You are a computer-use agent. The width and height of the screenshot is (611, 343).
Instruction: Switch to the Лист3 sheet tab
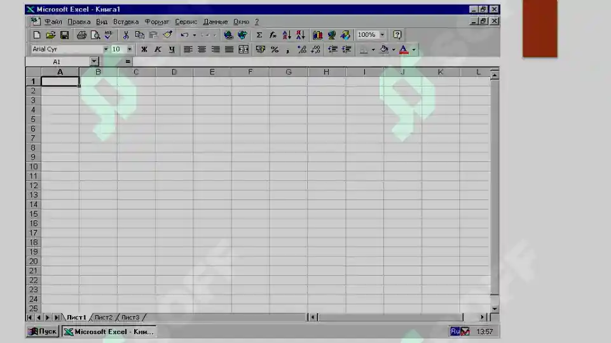coord(130,318)
